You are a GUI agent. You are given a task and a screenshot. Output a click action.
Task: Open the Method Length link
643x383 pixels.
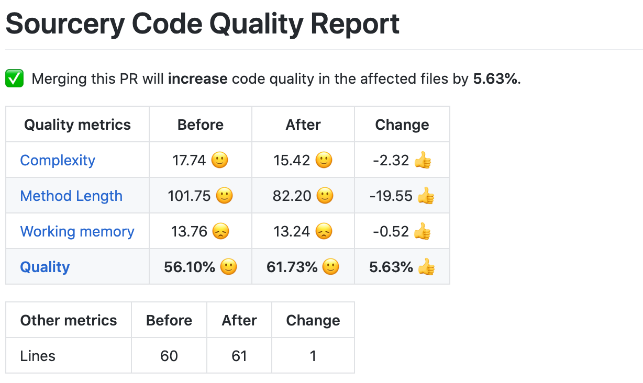click(x=71, y=196)
